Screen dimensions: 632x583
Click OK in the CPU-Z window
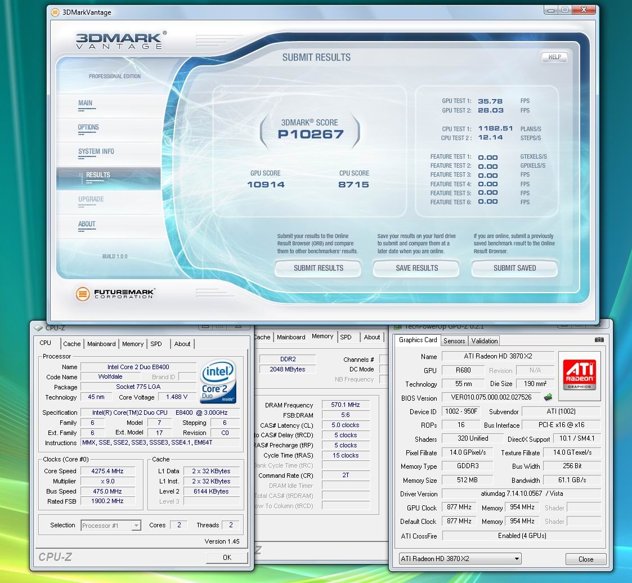pyautogui.click(x=227, y=557)
